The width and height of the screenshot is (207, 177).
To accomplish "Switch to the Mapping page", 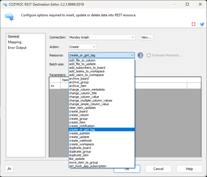I will (15, 42).
